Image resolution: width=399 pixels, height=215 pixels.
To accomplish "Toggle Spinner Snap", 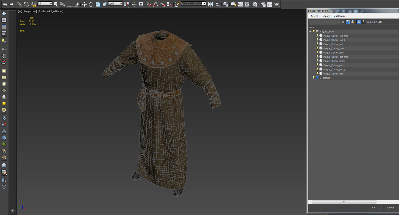I will point(169,4).
